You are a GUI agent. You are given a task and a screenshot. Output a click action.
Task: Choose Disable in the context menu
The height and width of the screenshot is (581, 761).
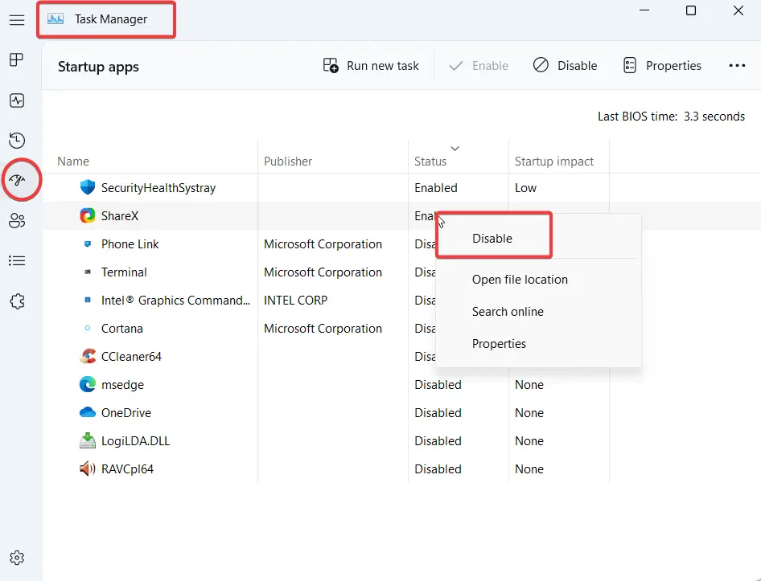[x=492, y=238]
